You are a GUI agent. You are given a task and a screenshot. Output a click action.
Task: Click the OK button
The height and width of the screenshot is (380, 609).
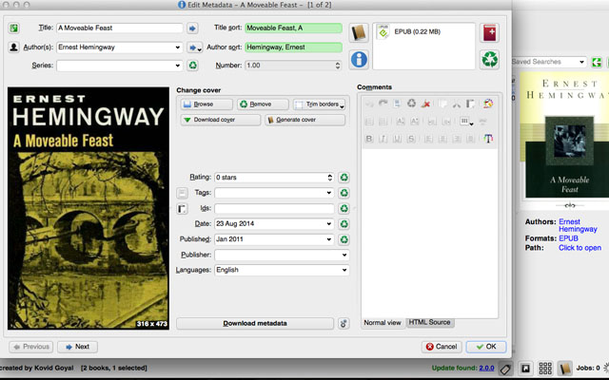486,347
